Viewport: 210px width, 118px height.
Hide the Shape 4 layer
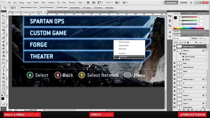pos(175,50)
